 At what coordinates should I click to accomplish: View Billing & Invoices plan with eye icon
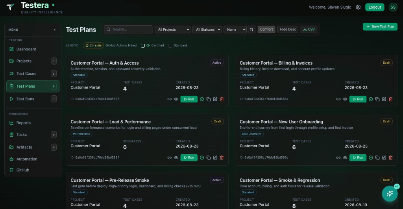click(x=345, y=99)
